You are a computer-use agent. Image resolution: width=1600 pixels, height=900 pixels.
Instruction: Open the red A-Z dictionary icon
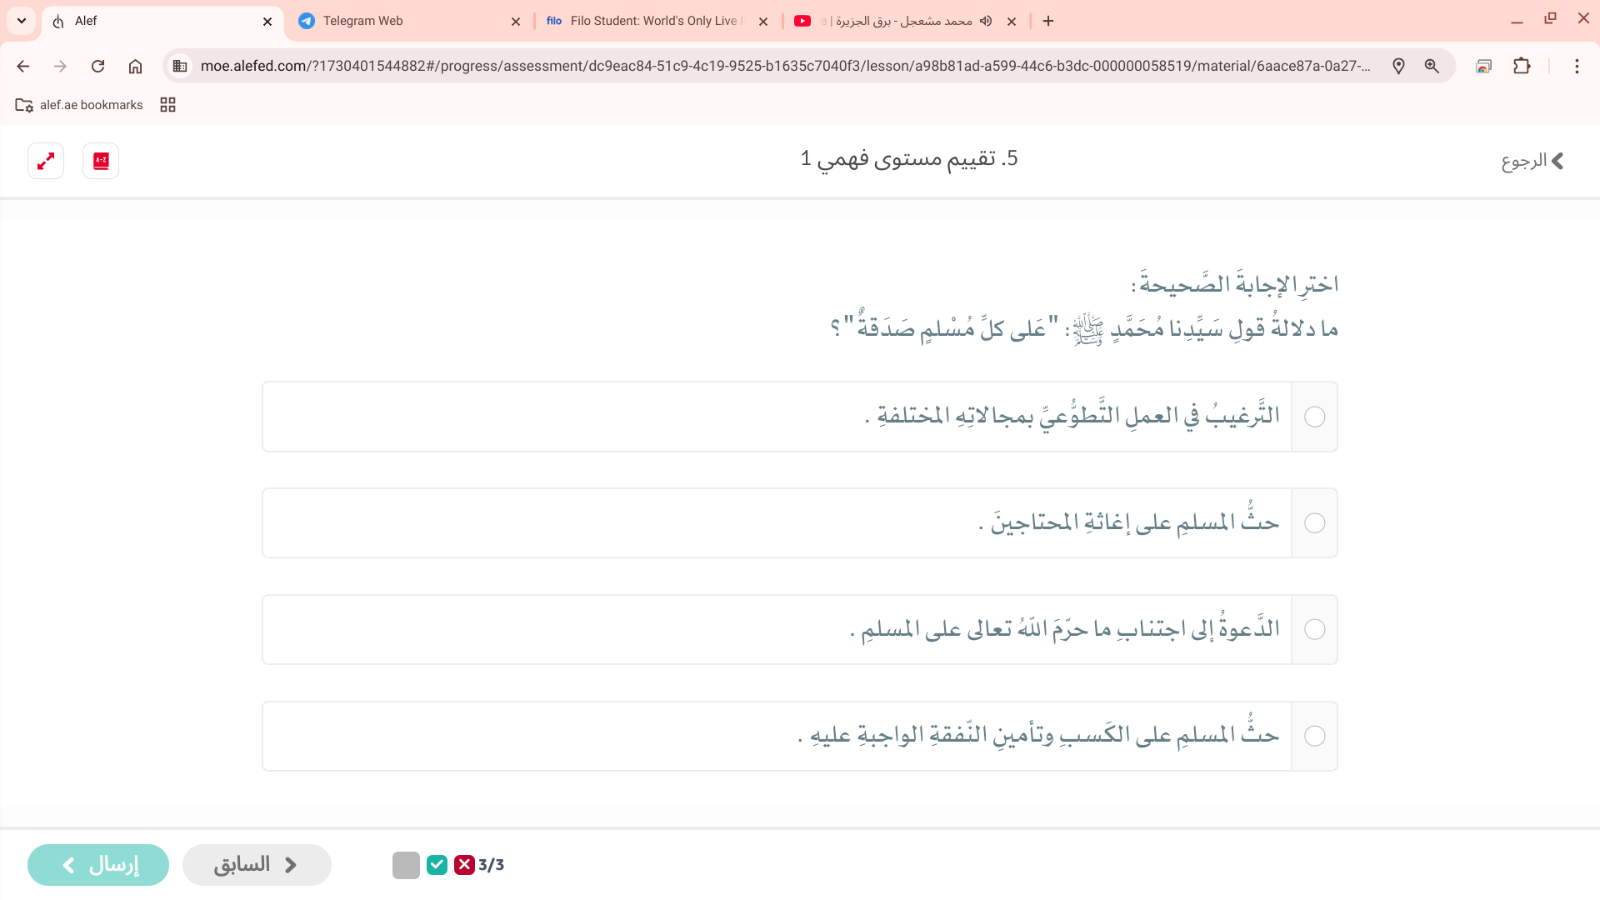[101, 161]
